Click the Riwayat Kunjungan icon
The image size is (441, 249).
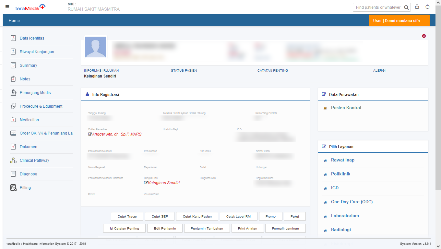click(13, 52)
